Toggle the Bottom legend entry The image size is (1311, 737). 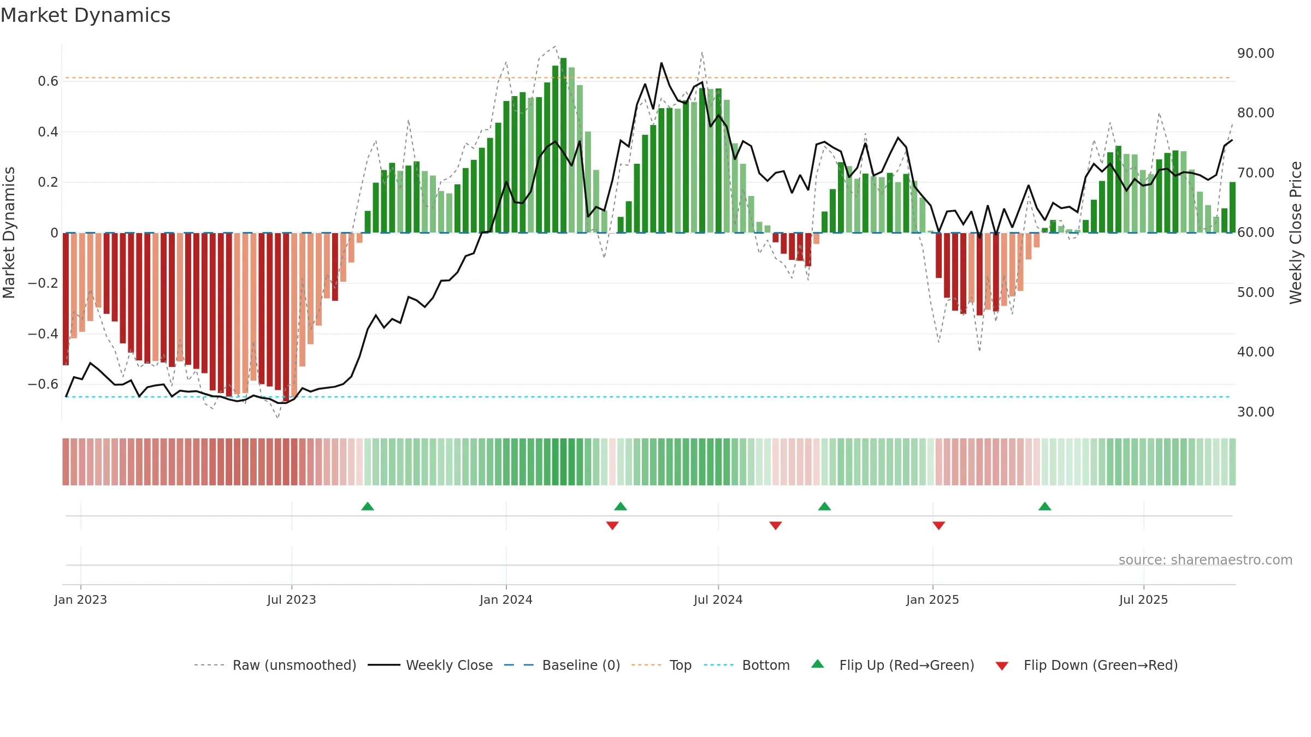coord(747,665)
